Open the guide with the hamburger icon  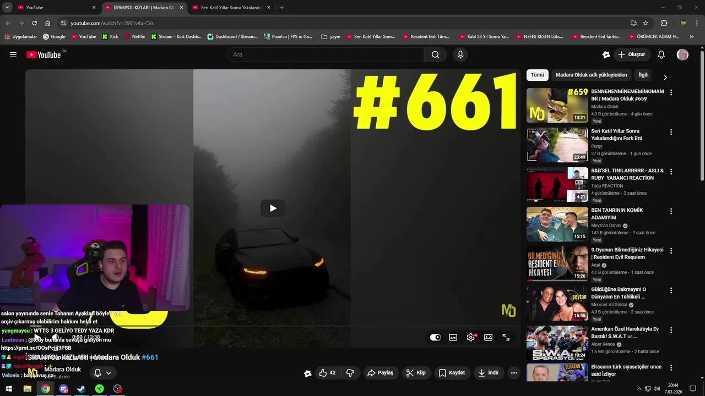[x=13, y=54]
